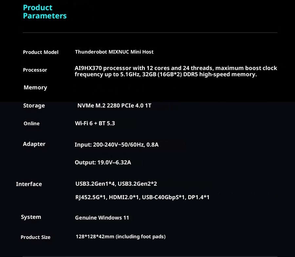Viewport: 295px width, 257px height.
Task: Click the Product Size label
Action: pos(35,237)
